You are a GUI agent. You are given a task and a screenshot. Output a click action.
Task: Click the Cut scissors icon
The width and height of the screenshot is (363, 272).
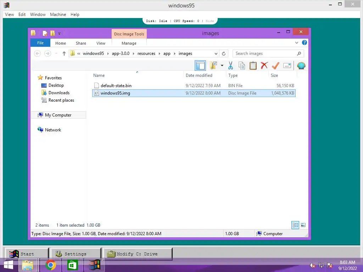click(x=230, y=66)
